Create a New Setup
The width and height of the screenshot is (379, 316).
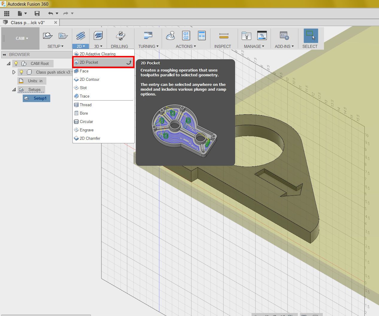coord(48,35)
